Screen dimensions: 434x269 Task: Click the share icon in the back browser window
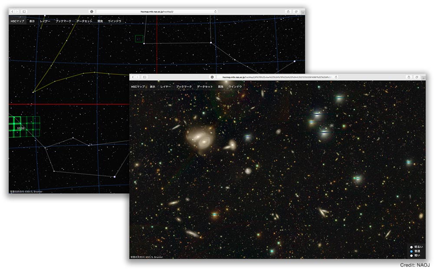pyautogui.click(x=288, y=11)
